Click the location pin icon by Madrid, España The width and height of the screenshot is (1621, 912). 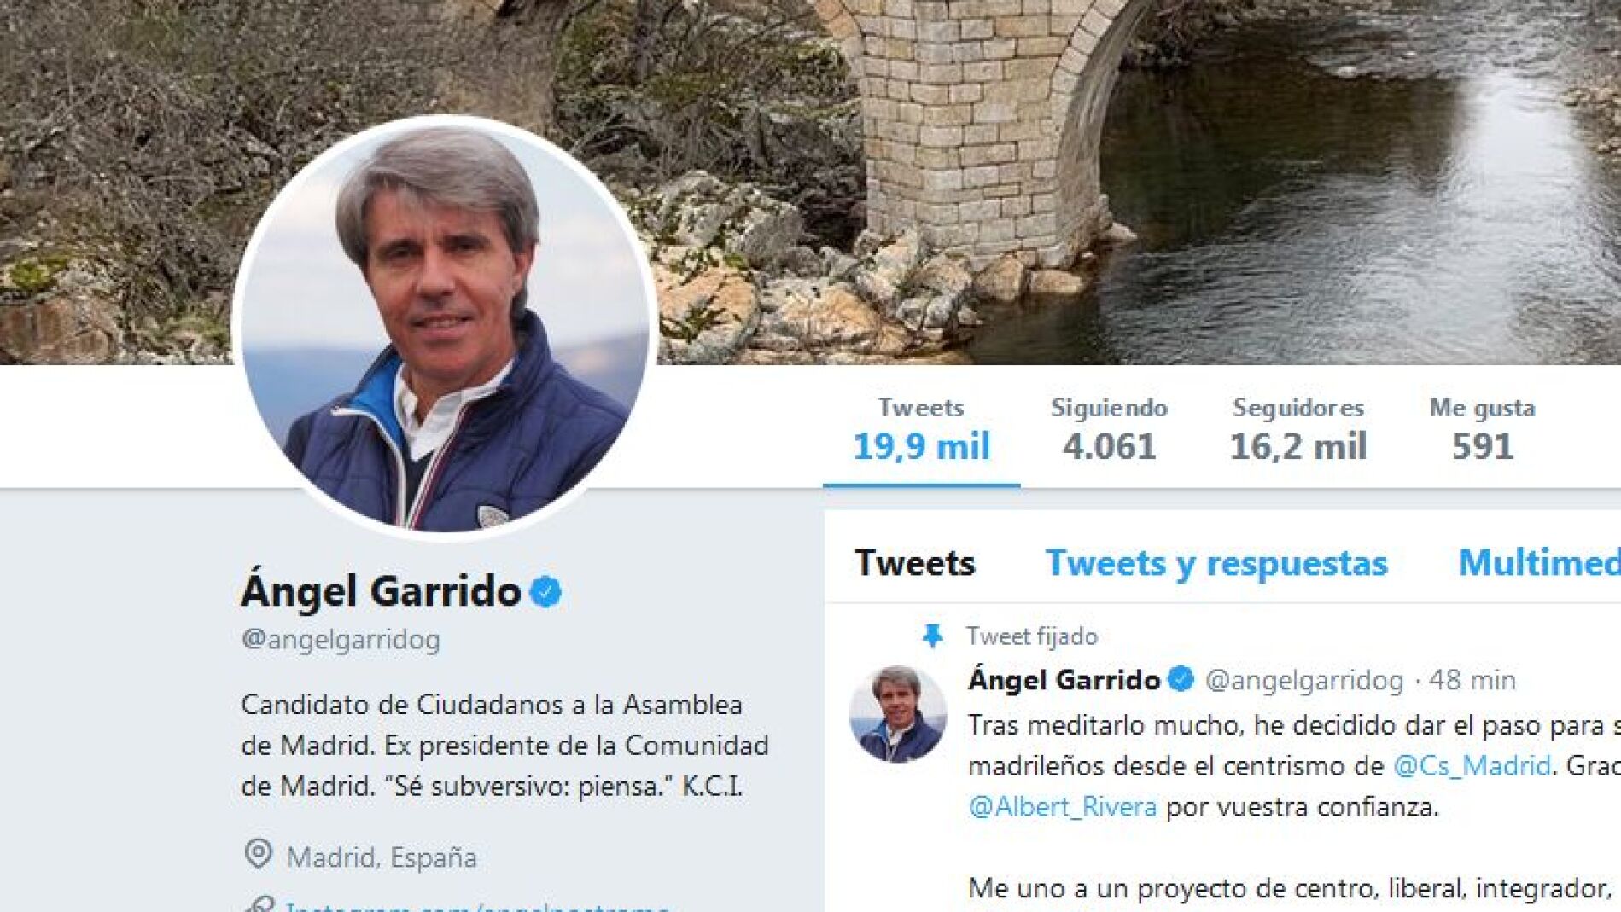tap(258, 854)
